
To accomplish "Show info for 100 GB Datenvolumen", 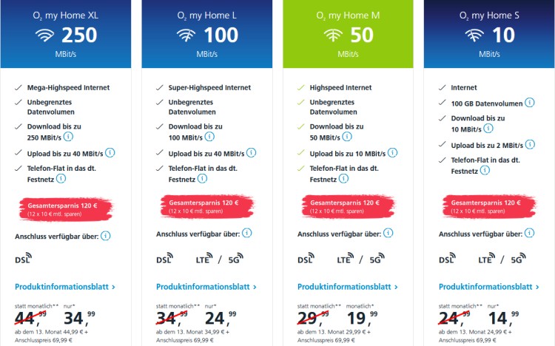I will click(x=530, y=104).
